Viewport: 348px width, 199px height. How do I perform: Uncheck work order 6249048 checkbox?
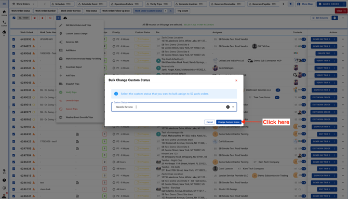click(x=14, y=61)
